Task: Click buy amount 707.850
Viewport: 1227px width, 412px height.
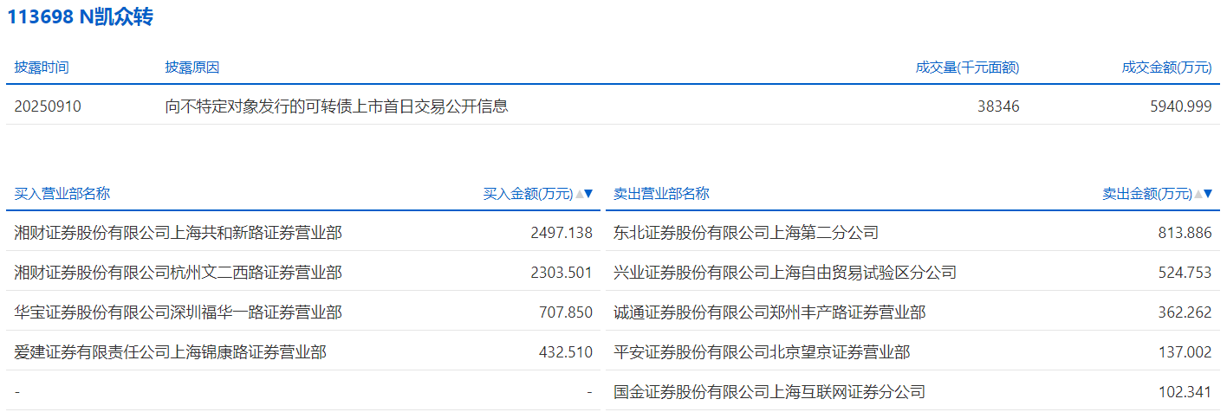Action: tap(566, 312)
